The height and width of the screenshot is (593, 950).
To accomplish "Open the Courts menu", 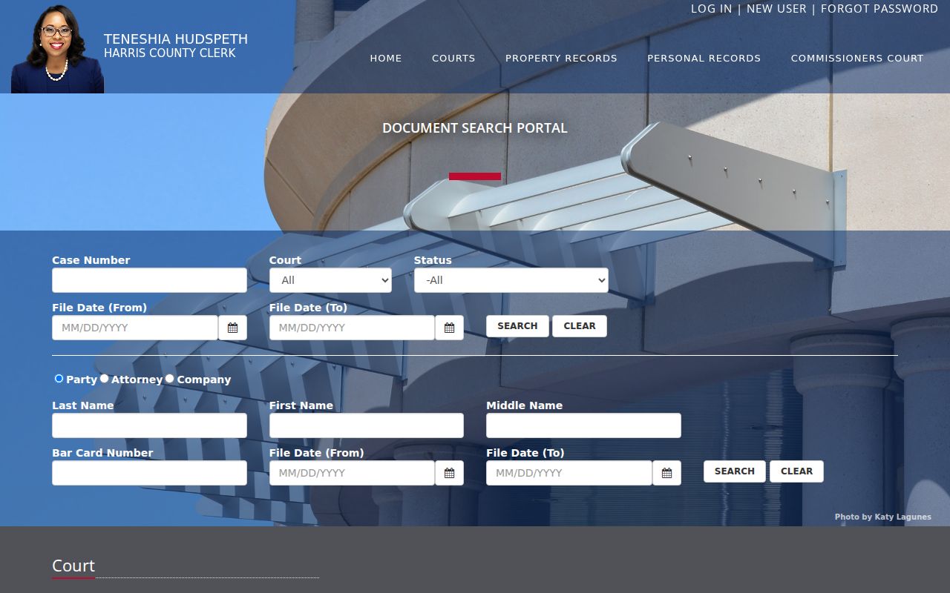I will point(453,58).
